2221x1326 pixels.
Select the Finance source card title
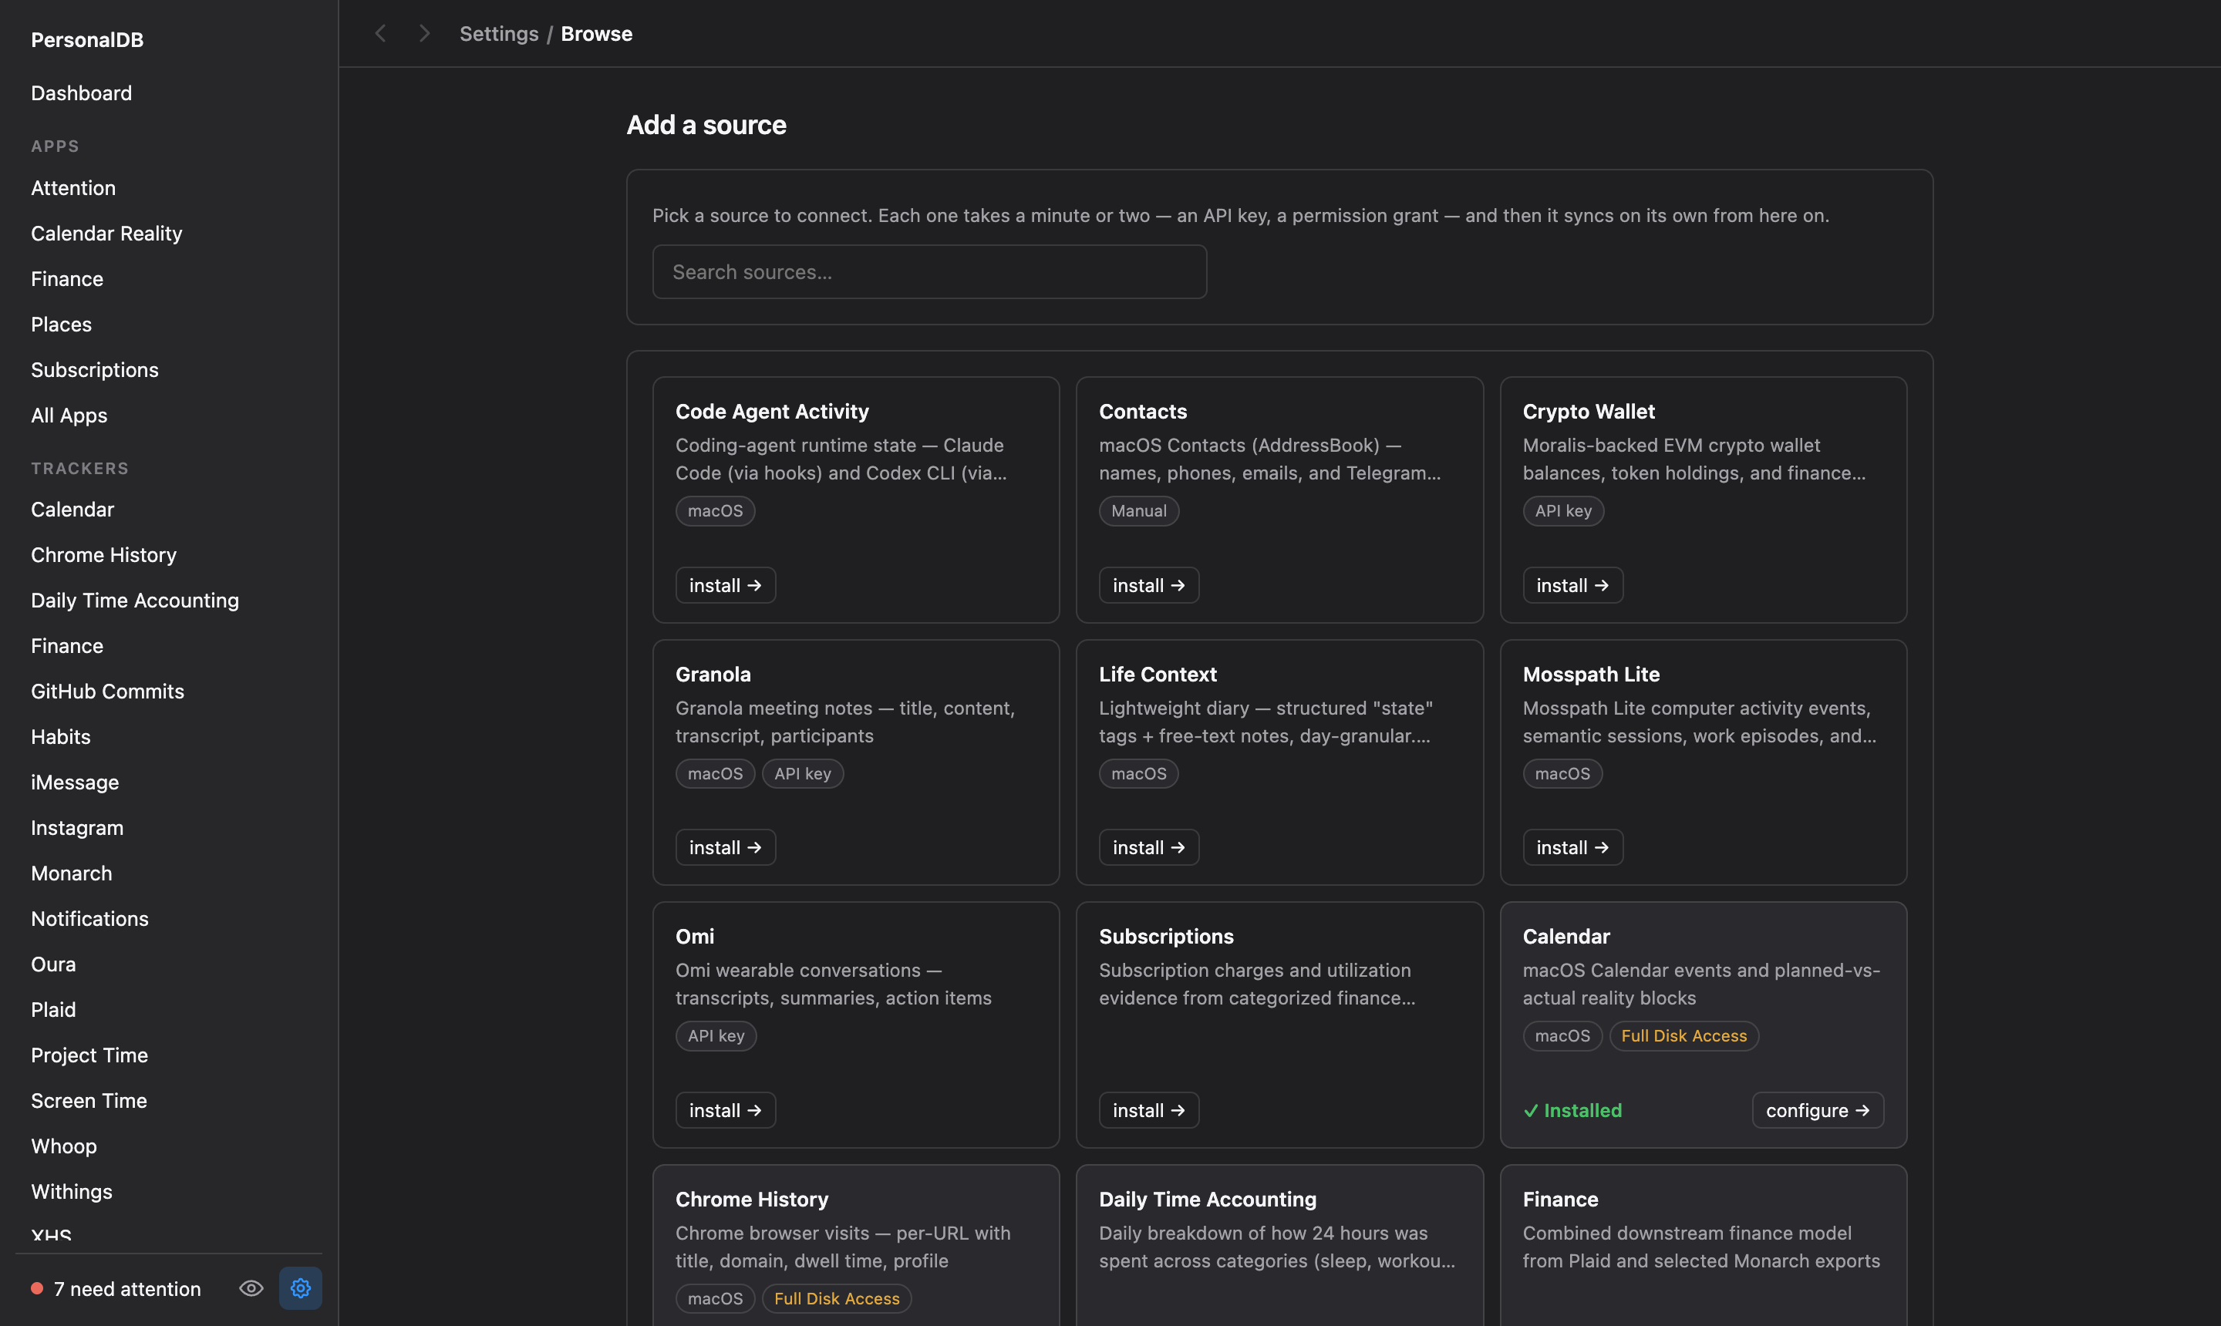(x=1561, y=1199)
